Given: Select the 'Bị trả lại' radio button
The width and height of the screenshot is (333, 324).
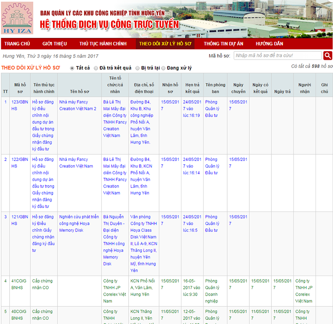Looking at the screenshot, I should point(138,68).
